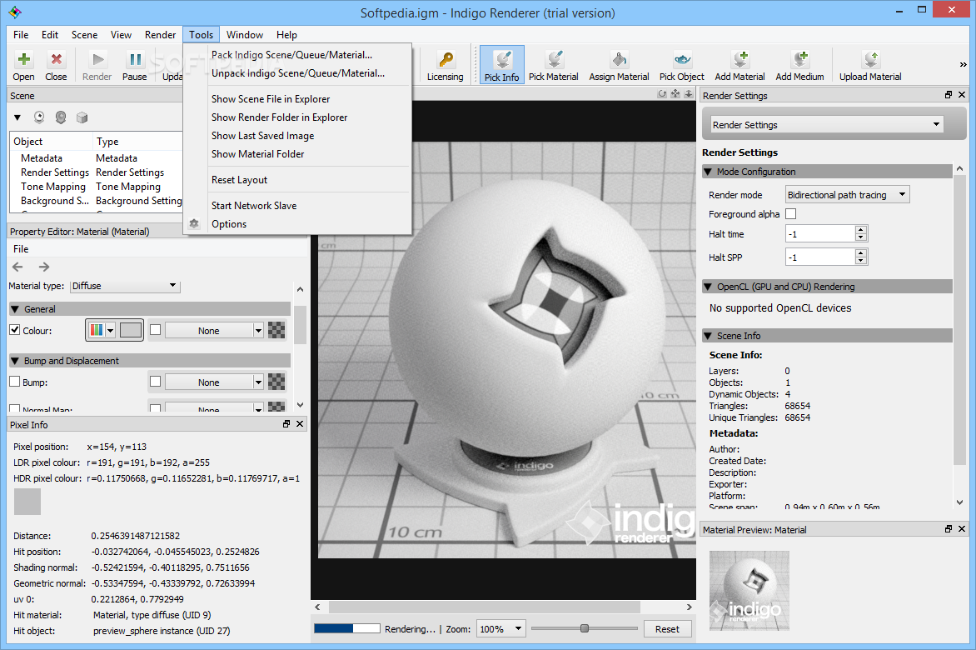Viewport: 976px width, 650px height.
Task: Float the Render Settings panel
Action: (x=949, y=95)
